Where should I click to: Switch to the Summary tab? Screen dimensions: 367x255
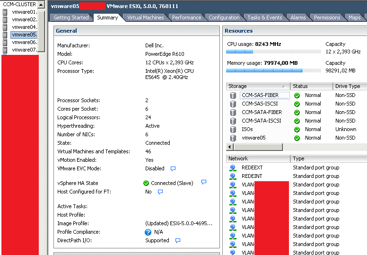pos(107,18)
